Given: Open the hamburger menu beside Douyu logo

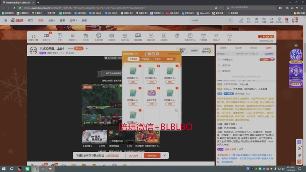Looking at the screenshot, I should [x=6, y=20].
